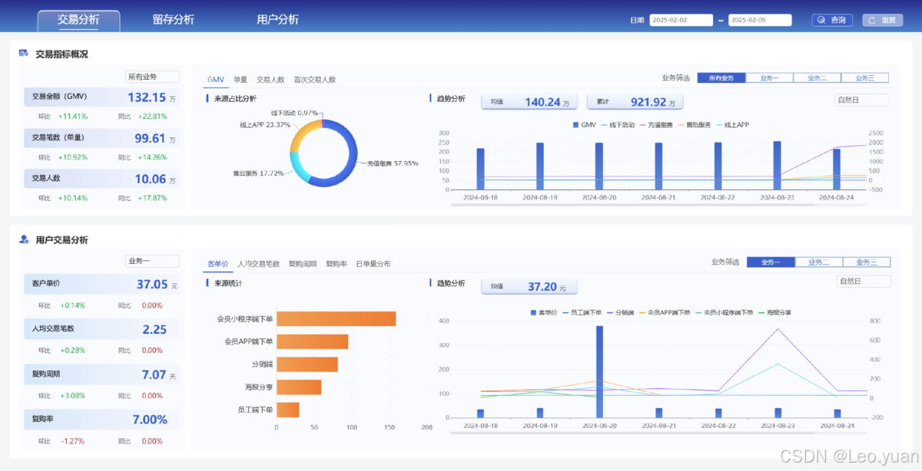Click the magnifier icon in the 查询 button
This screenshot has width=922, height=471.
tap(822, 20)
